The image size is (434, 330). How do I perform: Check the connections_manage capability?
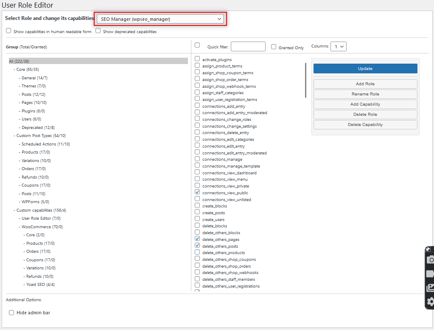197,159
